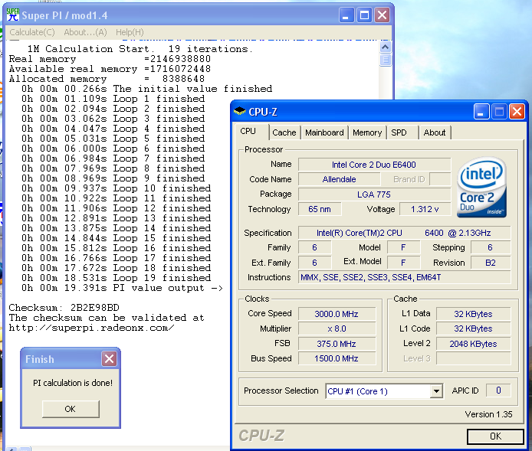Click the CPU-Z chip icon in title bar

(239, 111)
